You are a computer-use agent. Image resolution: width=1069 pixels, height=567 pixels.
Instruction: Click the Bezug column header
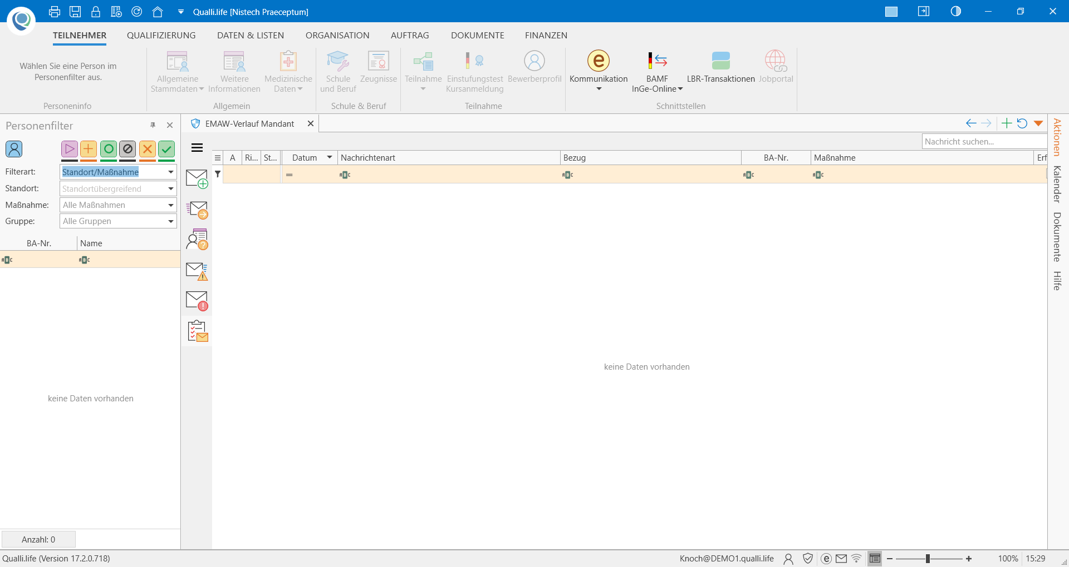pyautogui.click(x=651, y=158)
